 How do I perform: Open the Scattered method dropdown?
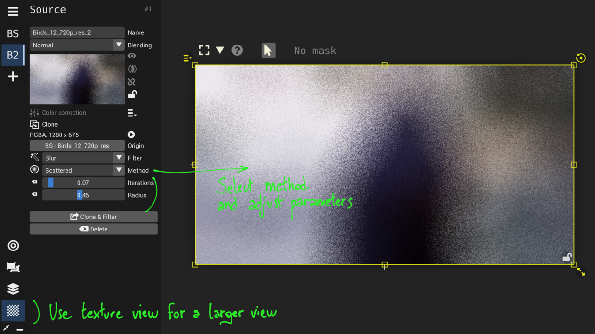tap(83, 170)
